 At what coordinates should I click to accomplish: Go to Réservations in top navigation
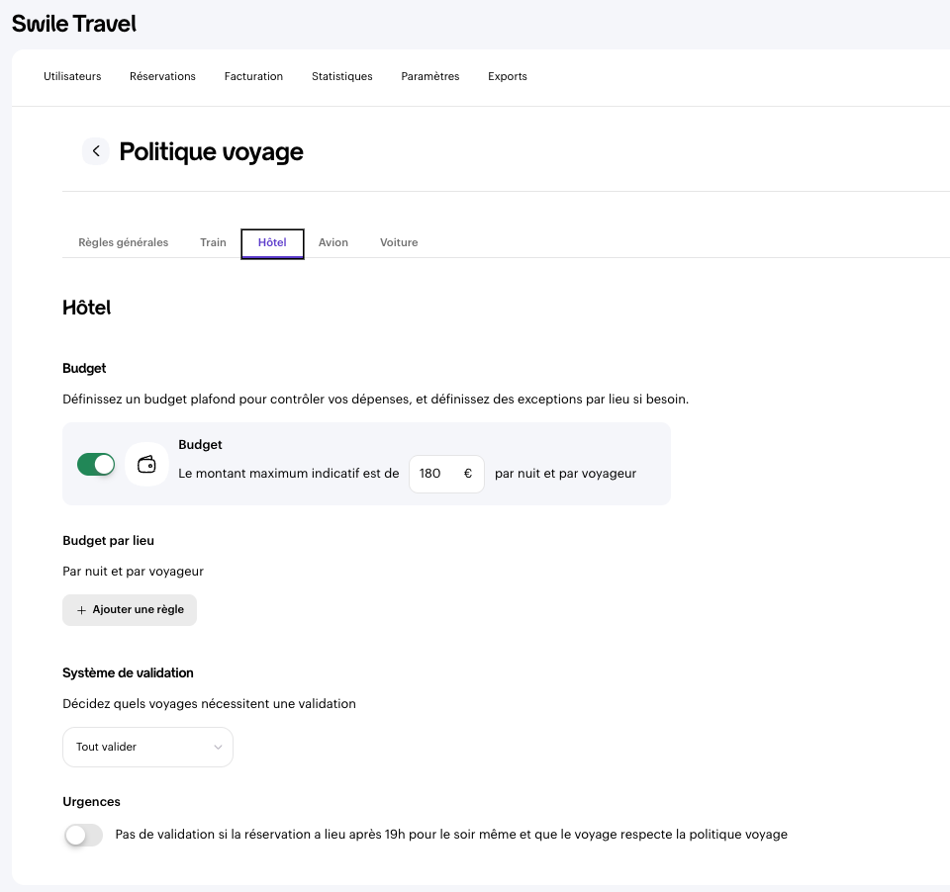click(x=162, y=76)
